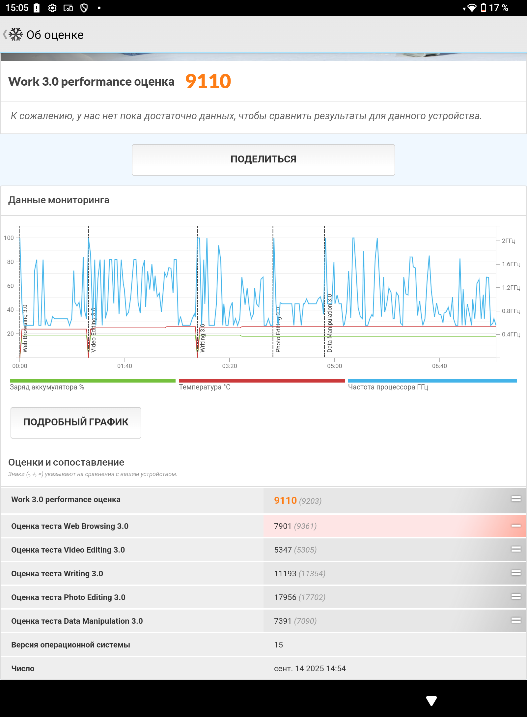
Task: Tap equals icon on Data Manipulation 3.0 row
Action: click(x=516, y=620)
